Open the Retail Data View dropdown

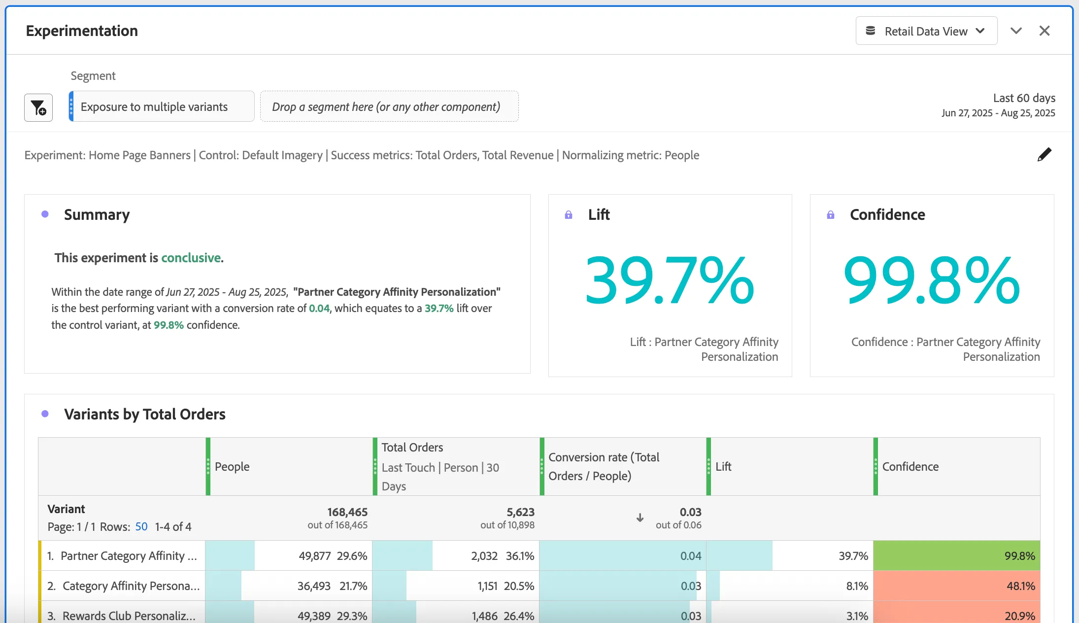(926, 31)
